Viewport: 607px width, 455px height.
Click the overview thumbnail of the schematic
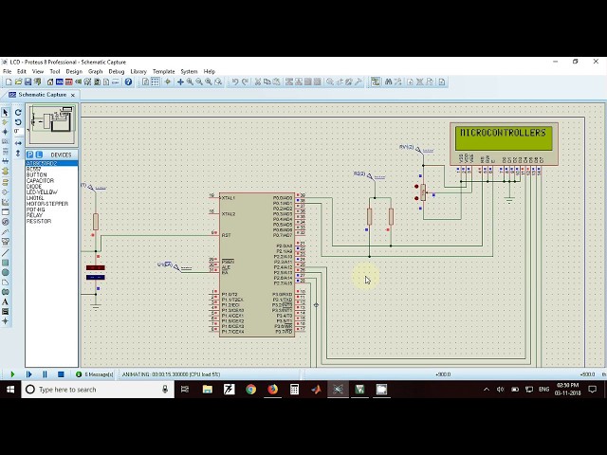coord(51,123)
